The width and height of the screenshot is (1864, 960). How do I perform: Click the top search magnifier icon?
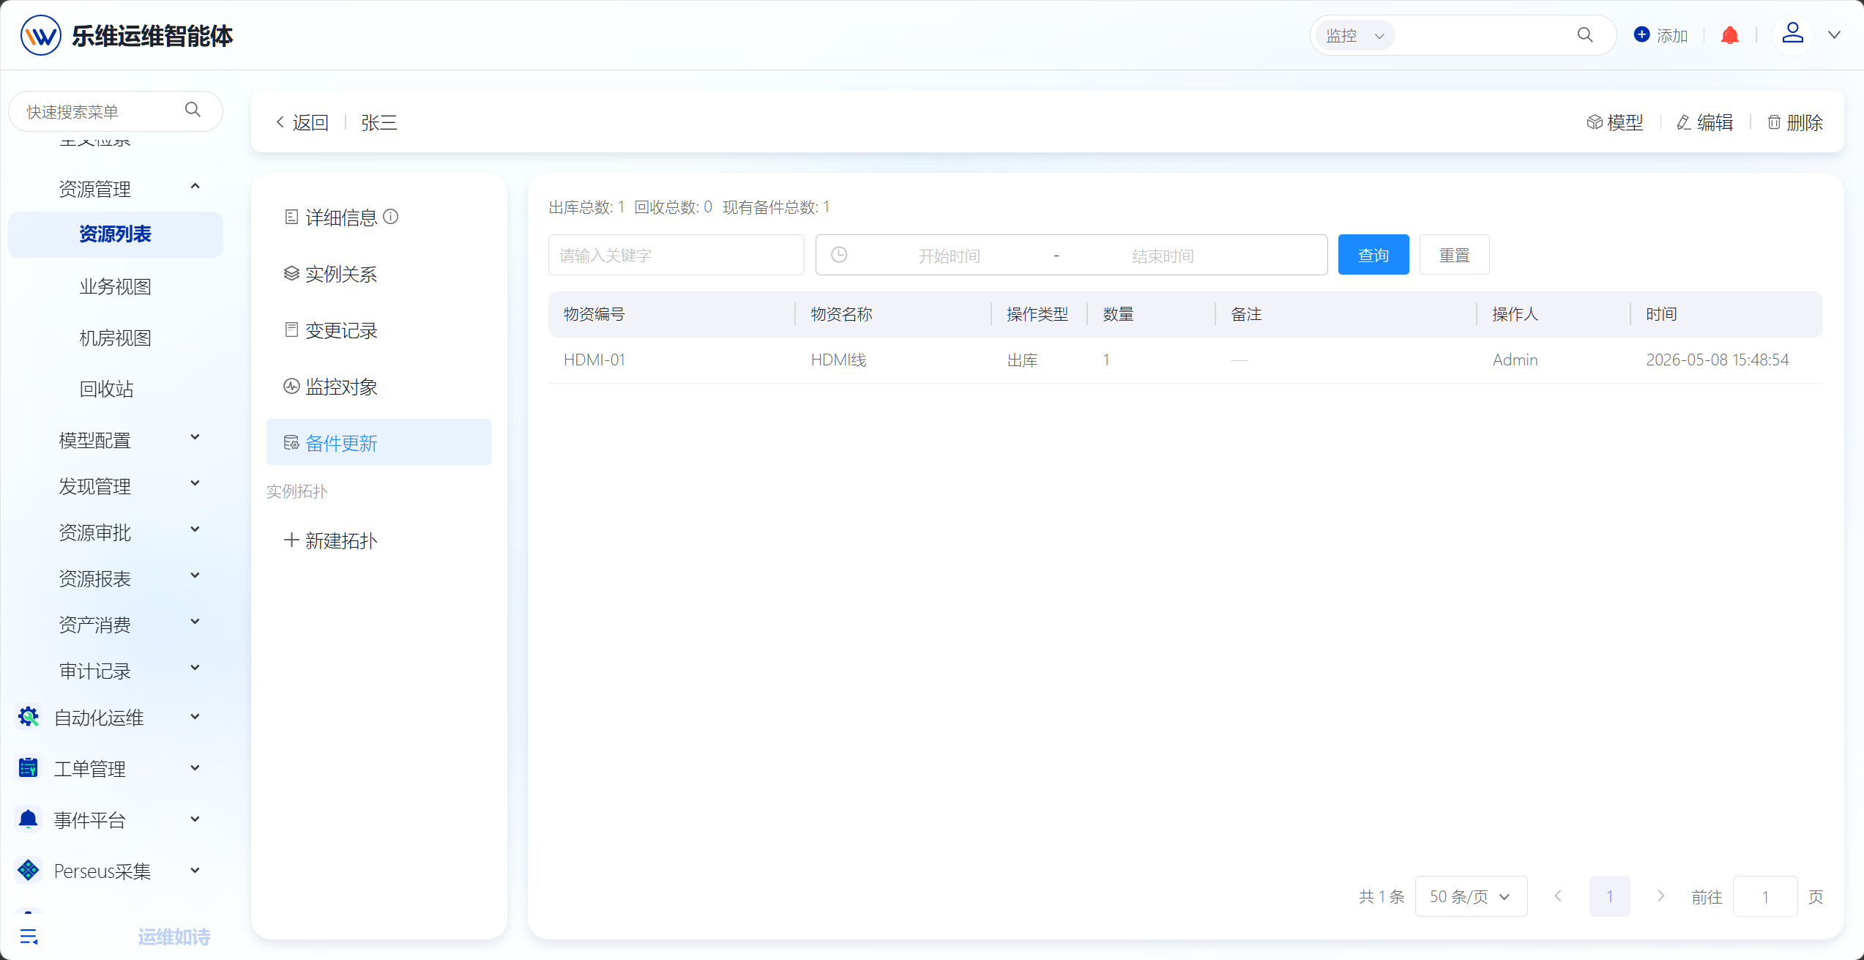pyautogui.click(x=1585, y=35)
